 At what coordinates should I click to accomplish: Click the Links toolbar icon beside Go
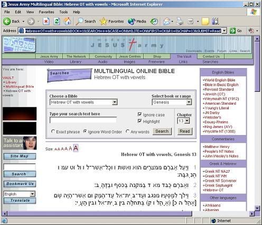coord(251,31)
